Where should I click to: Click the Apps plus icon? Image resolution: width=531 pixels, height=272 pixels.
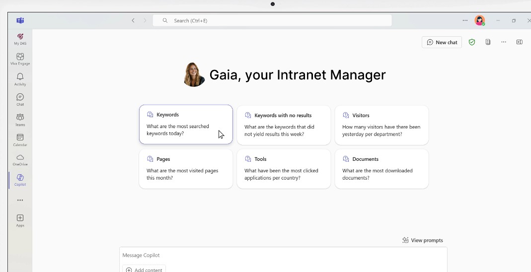pos(20,220)
